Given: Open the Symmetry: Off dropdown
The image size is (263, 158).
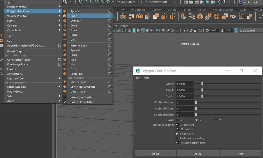Looking at the screenshot, I should 160,2.
